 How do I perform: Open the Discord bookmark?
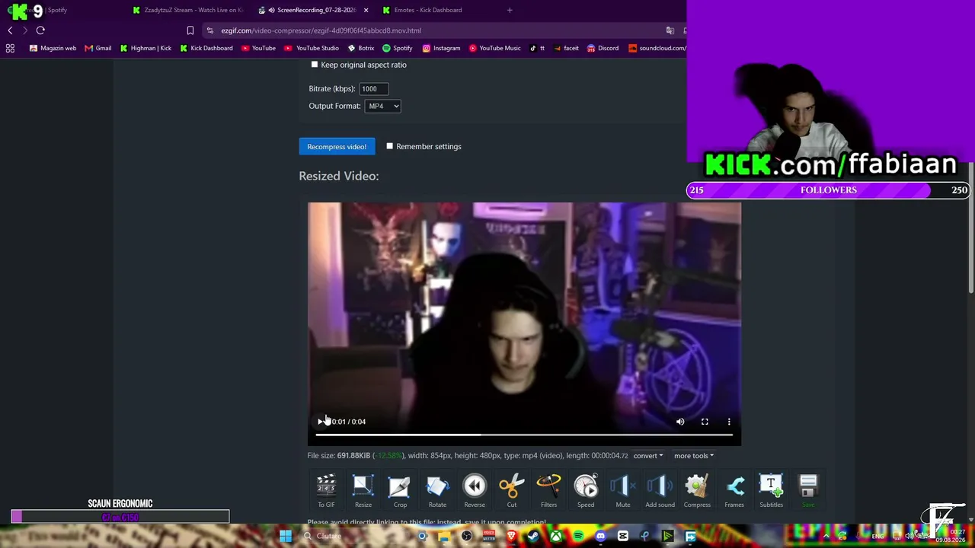(603, 48)
